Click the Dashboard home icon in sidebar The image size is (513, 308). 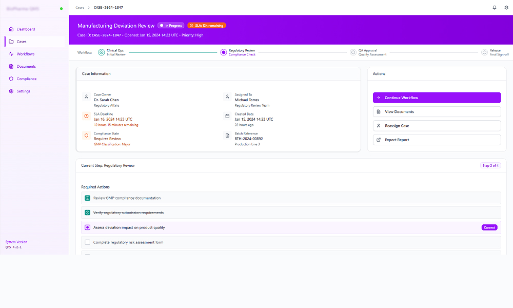coord(11,29)
